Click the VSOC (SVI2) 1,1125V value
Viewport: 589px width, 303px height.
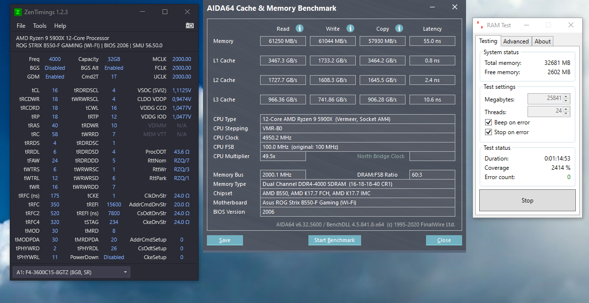182,90
